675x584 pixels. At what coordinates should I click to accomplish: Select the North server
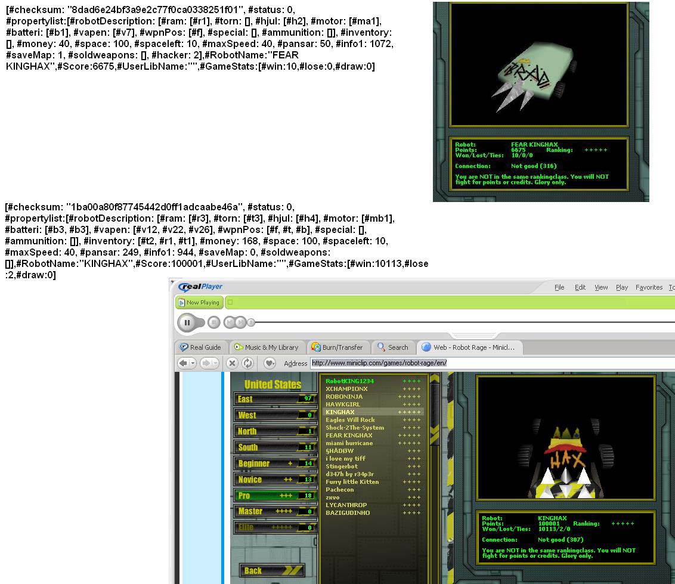pyautogui.click(x=275, y=431)
